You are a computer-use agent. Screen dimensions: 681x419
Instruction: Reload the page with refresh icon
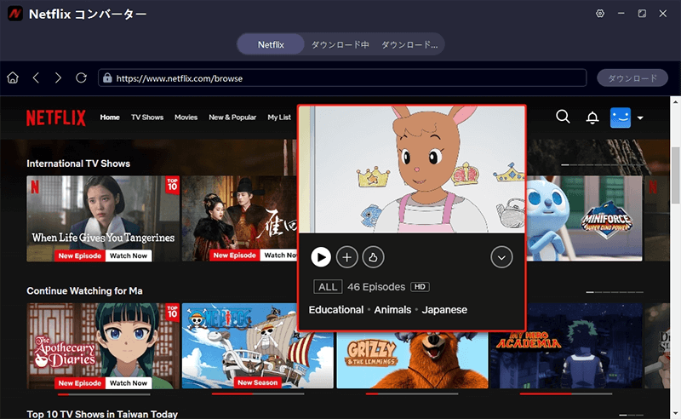coord(81,78)
